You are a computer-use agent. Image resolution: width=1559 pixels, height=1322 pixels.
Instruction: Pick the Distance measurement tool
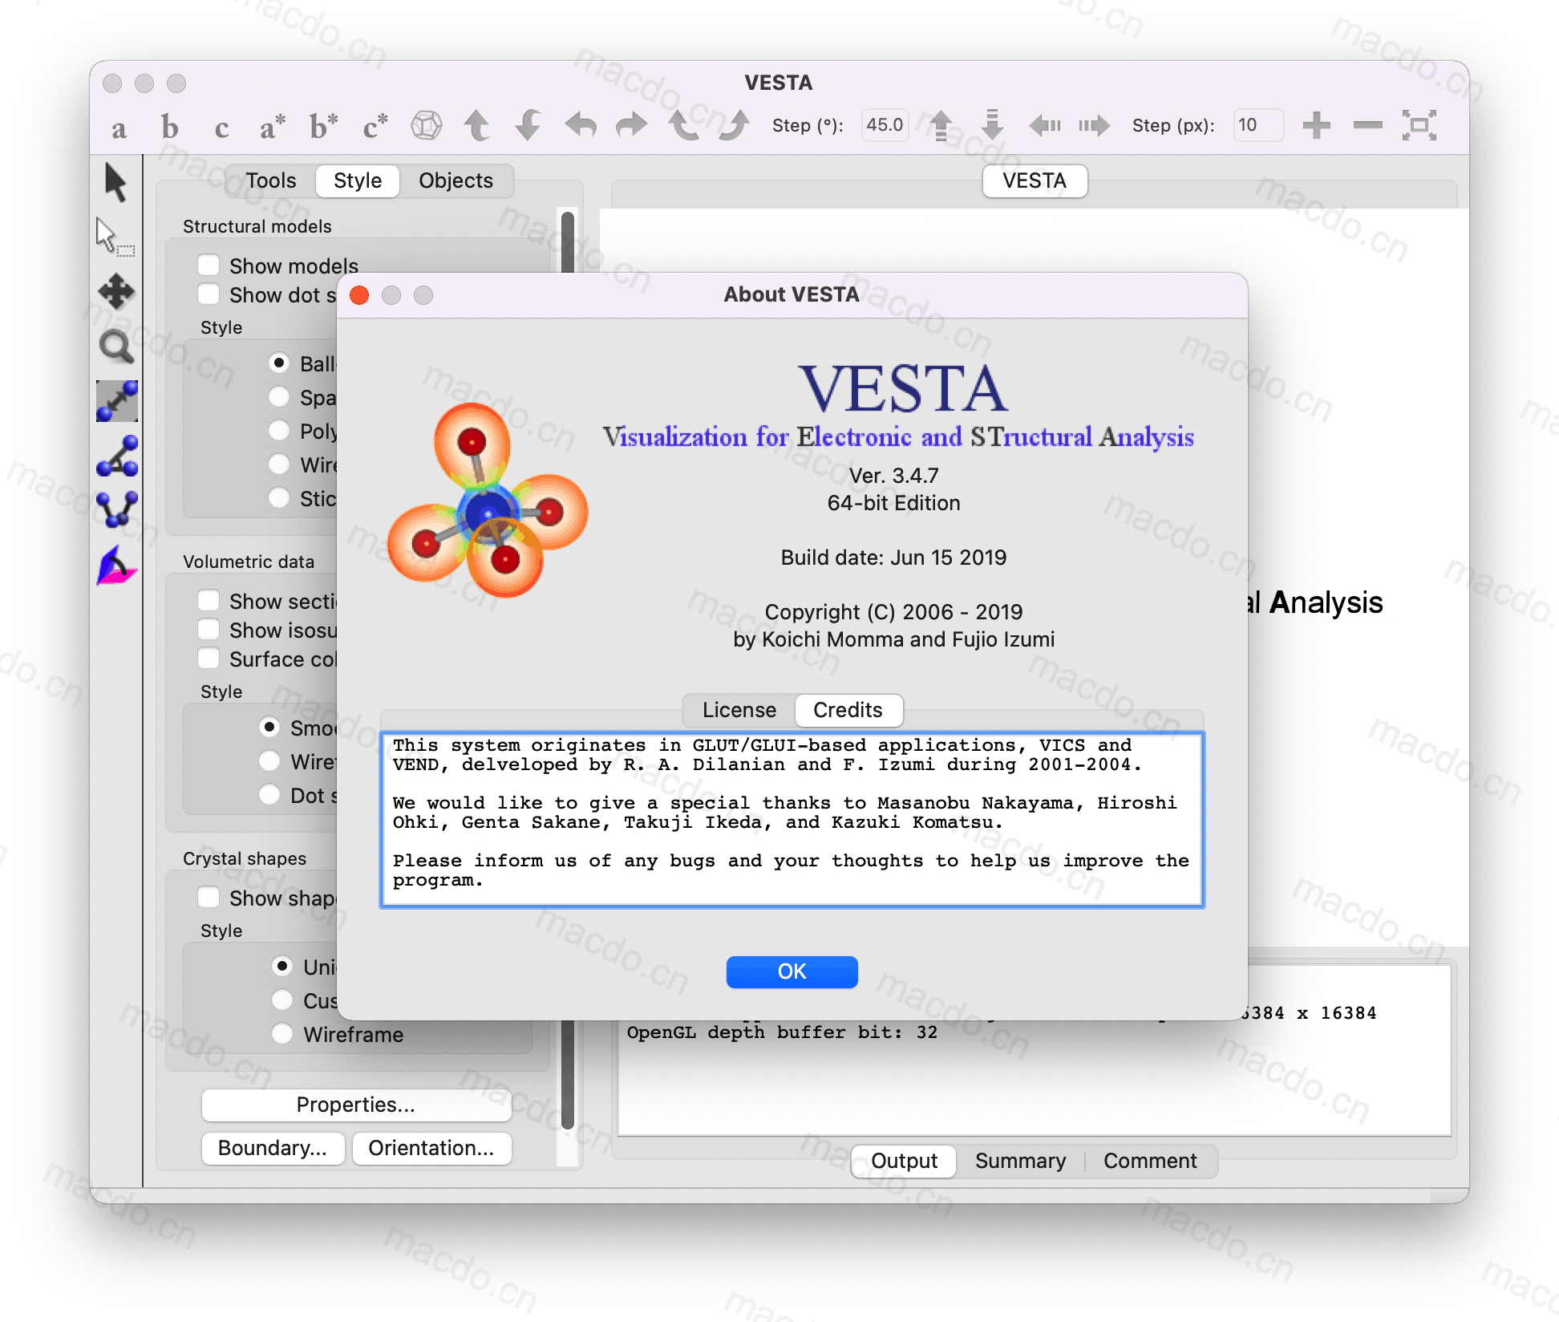point(117,401)
